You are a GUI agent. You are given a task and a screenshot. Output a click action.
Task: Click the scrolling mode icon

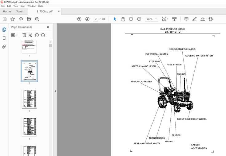(174, 19)
